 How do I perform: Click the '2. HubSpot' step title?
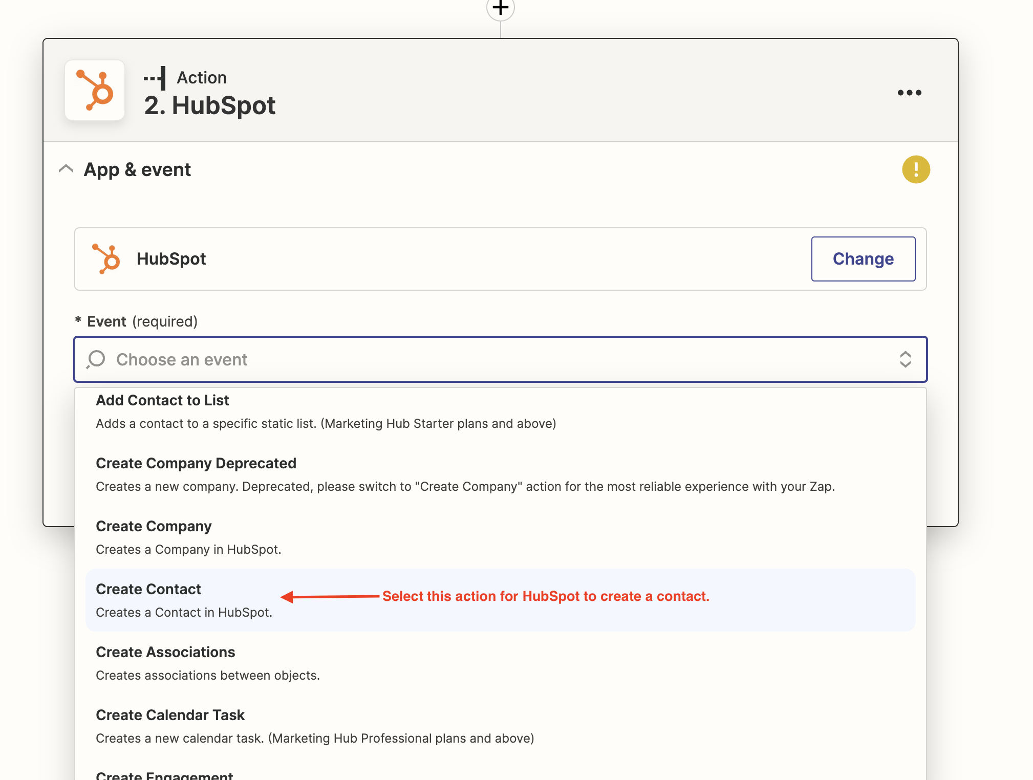[210, 105]
